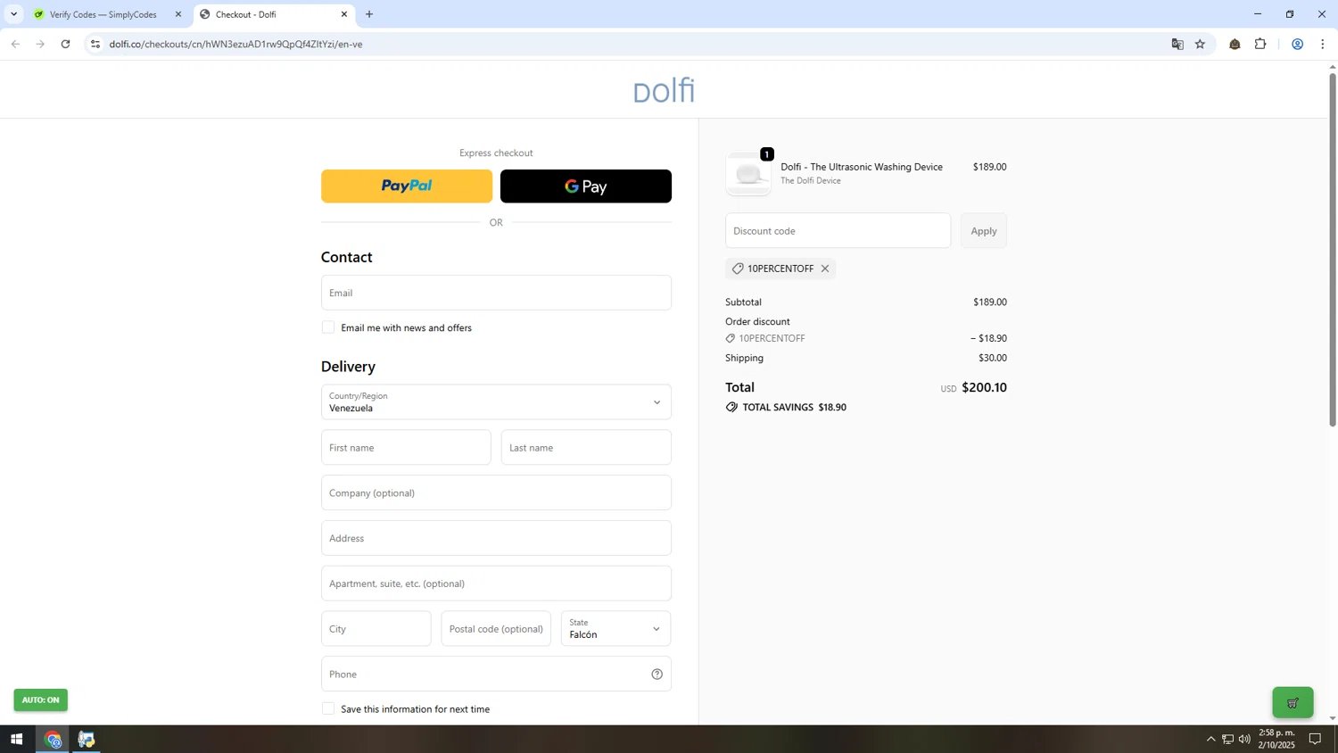Bookmark this page with the star icon
1338x753 pixels.
(x=1201, y=44)
